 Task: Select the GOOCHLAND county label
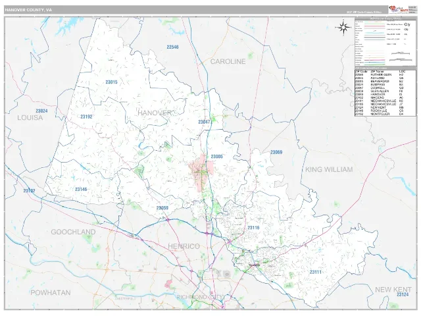[x=73, y=232]
